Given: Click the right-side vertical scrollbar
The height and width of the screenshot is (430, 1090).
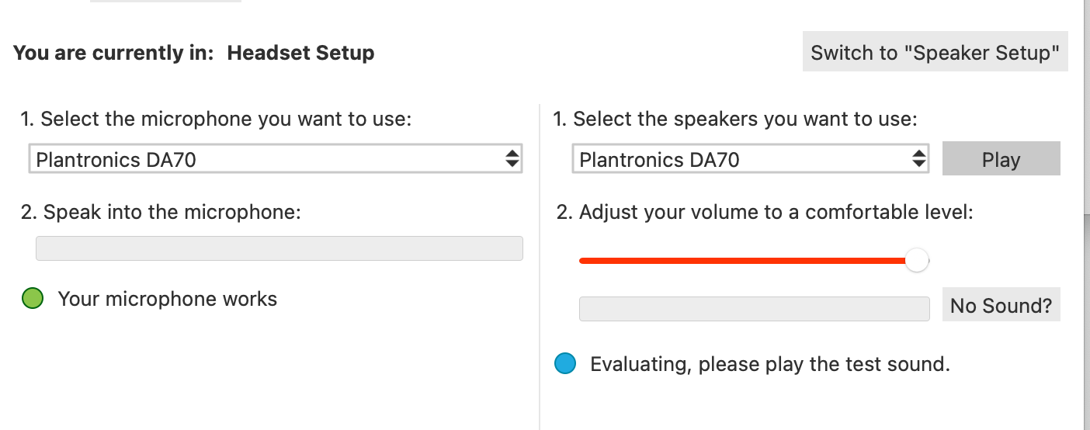Looking at the screenshot, I should [x=1085, y=215].
